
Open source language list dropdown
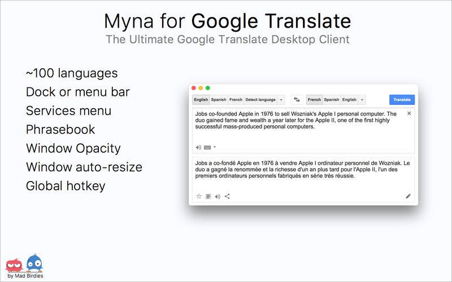[281, 100]
